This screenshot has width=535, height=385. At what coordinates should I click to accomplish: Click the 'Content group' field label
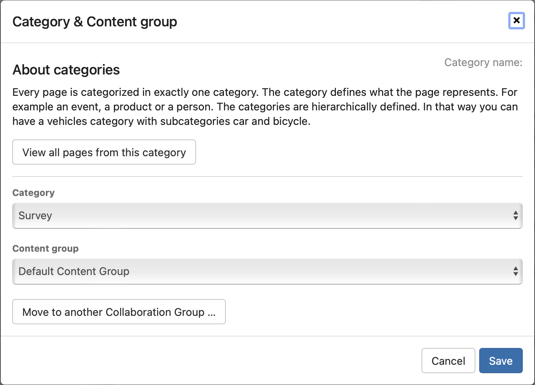[45, 249]
